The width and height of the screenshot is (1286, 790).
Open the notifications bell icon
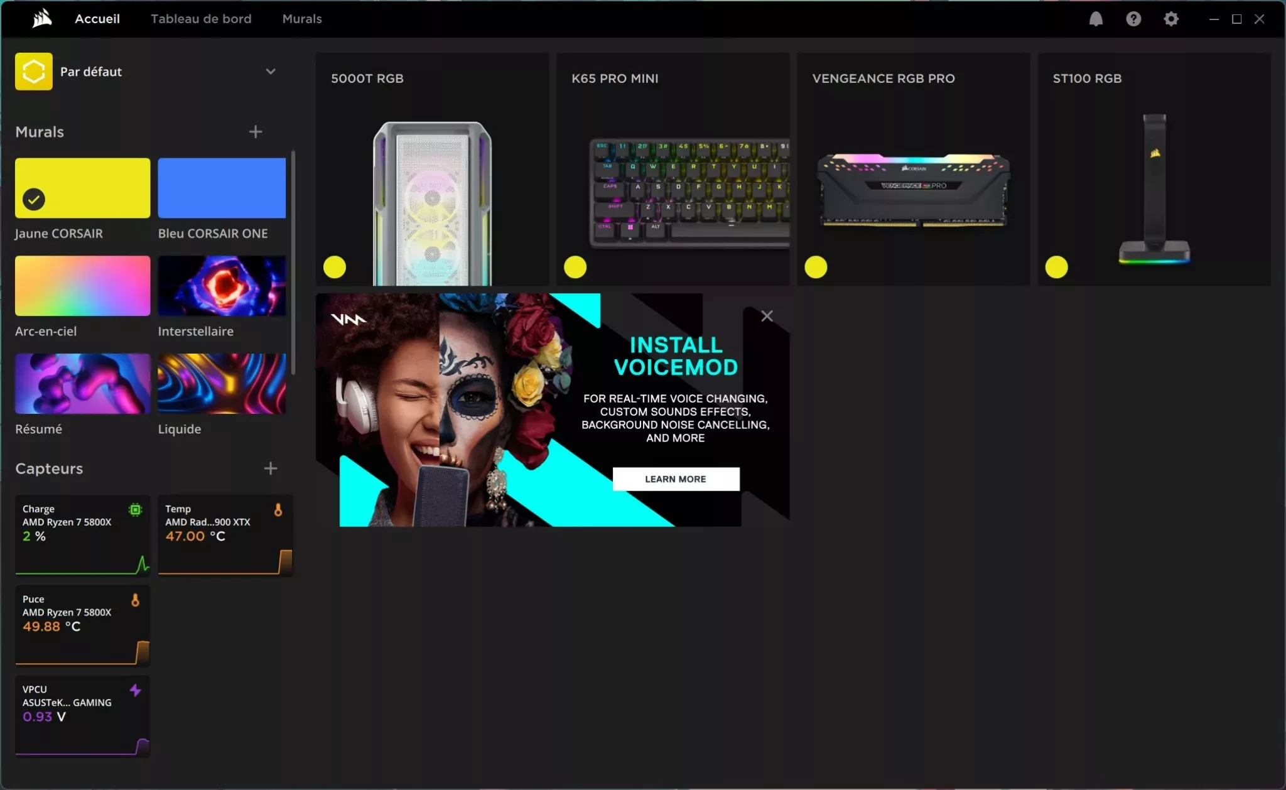(x=1096, y=19)
